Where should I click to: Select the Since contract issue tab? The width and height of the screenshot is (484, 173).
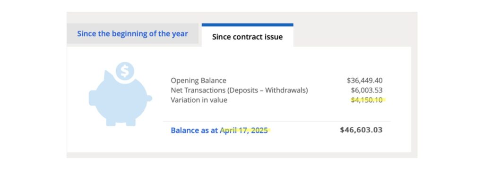point(247,37)
